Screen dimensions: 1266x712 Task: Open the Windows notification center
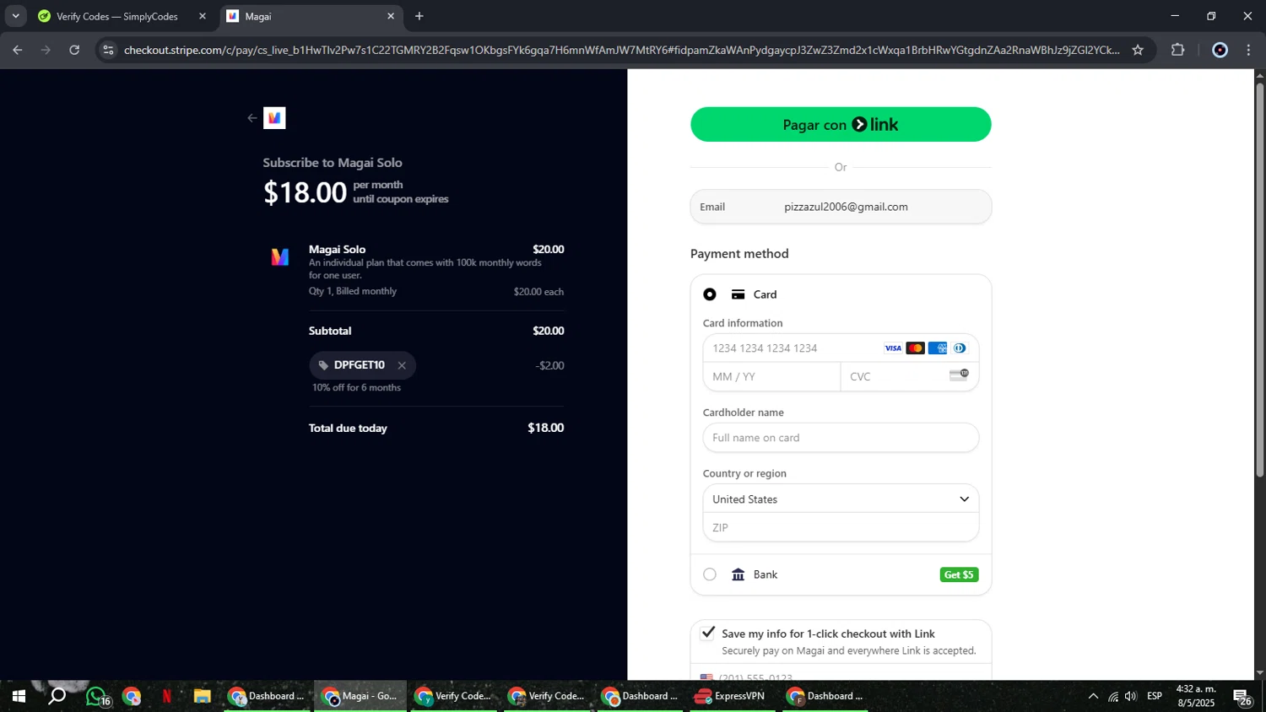tap(1242, 697)
